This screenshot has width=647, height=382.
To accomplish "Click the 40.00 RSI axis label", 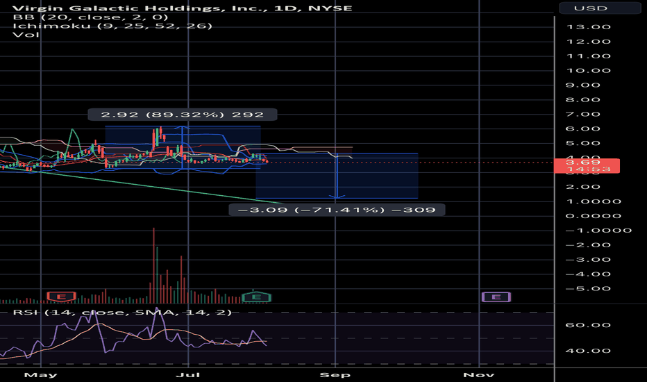I will coord(588,351).
